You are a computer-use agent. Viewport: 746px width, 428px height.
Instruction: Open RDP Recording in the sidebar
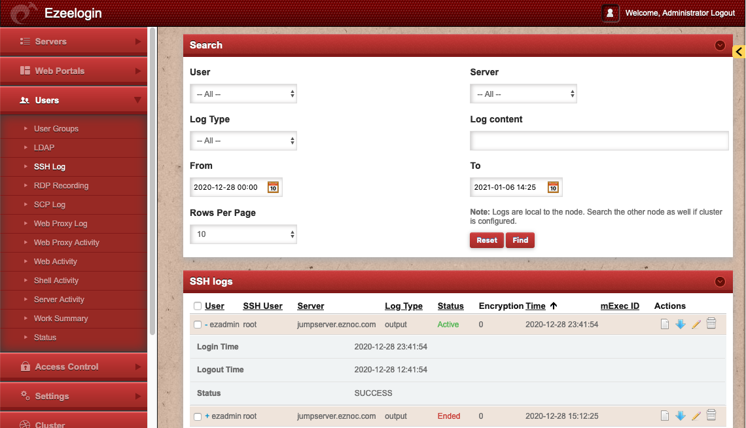61,186
